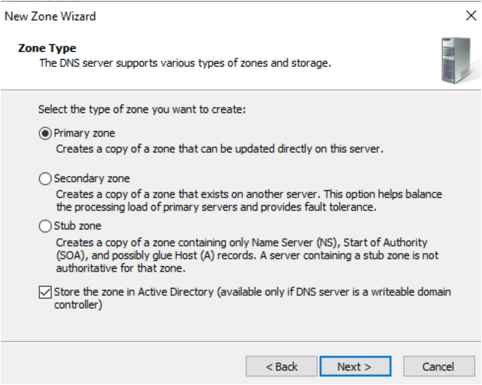482x385 pixels.
Task: Pick the Stub zone radio button
Action: tap(45, 226)
